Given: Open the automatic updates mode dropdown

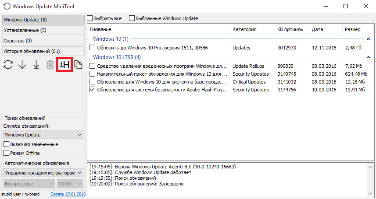Looking at the screenshot, I should [x=43, y=173].
